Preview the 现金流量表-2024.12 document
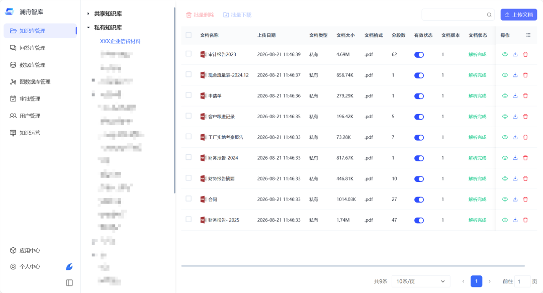Screen dimensions: 543x293 coord(505,75)
